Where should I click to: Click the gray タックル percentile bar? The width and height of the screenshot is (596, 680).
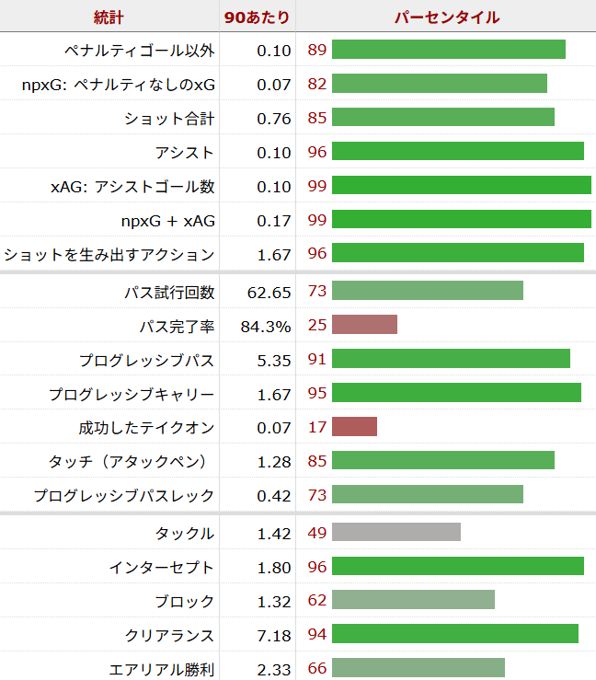coord(395,533)
